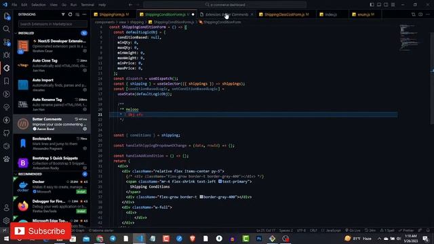The image size is (434, 244).
Task: Click split editor icon in editor toolbar
Action: pos(420,14)
